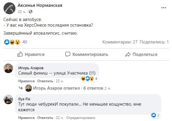Image resolution: width=172 pixels, height=121 pixels.
Task: Open Комментарии: 27 list
Action: tap(120, 42)
